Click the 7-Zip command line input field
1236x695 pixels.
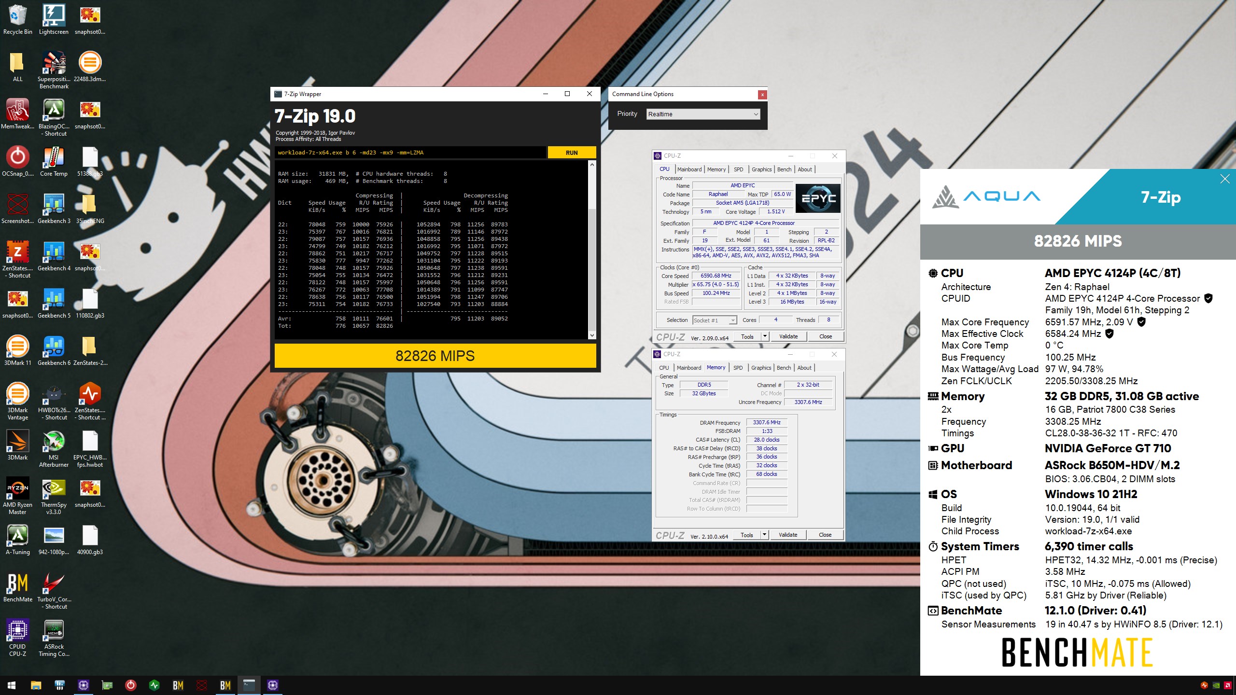tap(410, 153)
